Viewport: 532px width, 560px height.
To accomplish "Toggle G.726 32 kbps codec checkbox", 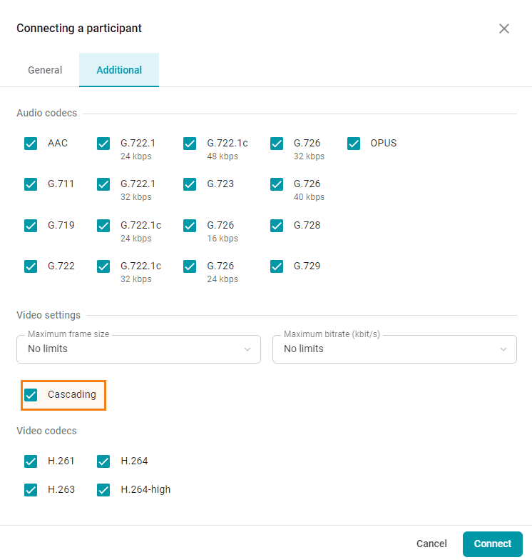I will [x=277, y=144].
